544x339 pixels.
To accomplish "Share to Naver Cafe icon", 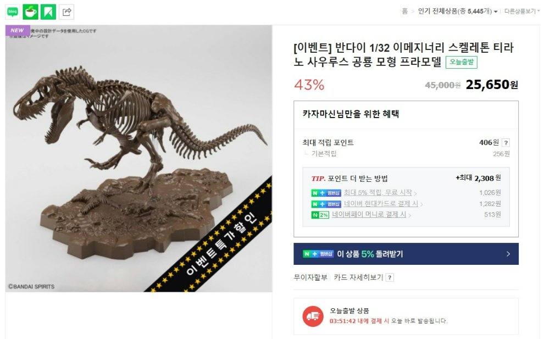I will coord(31,12).
